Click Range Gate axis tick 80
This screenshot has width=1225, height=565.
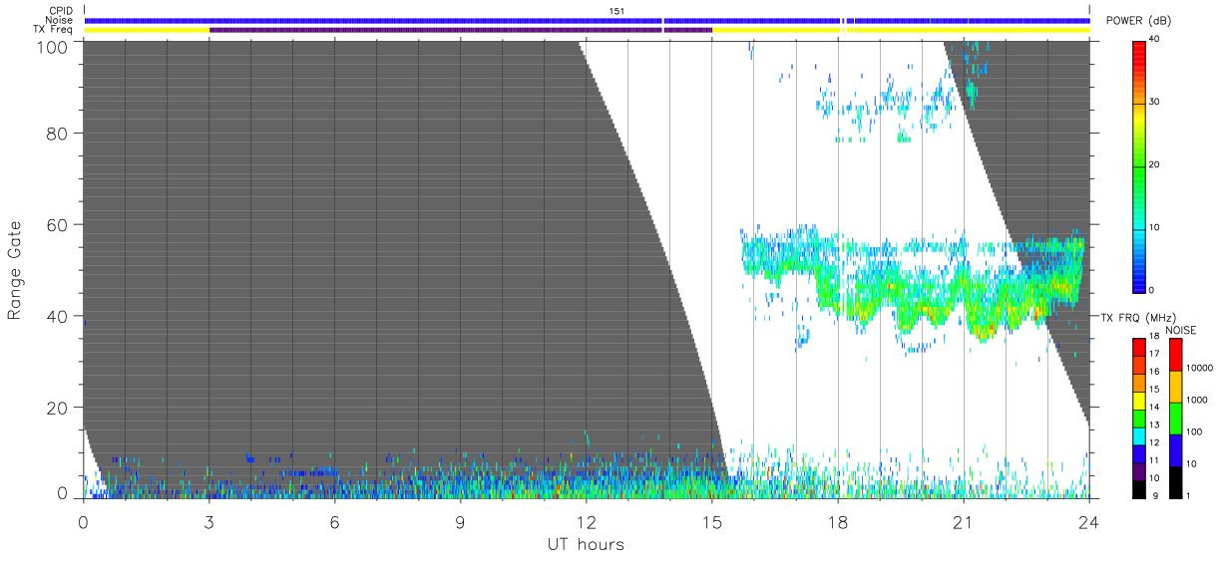click(x=60, y=134)
